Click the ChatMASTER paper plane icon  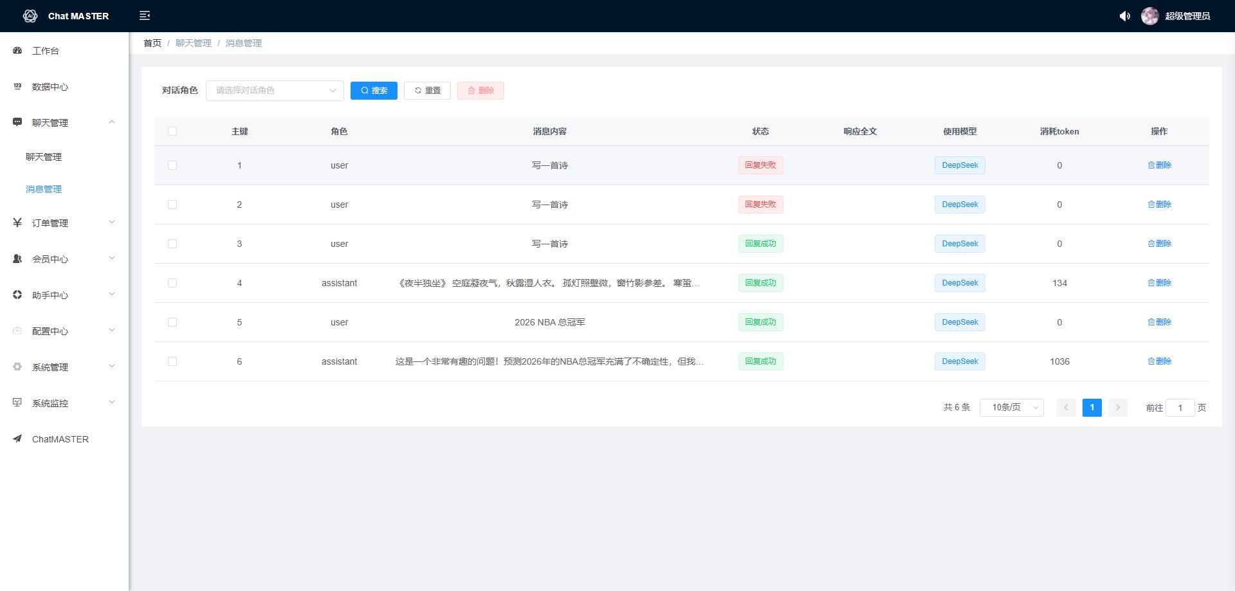tap(17, 439)
